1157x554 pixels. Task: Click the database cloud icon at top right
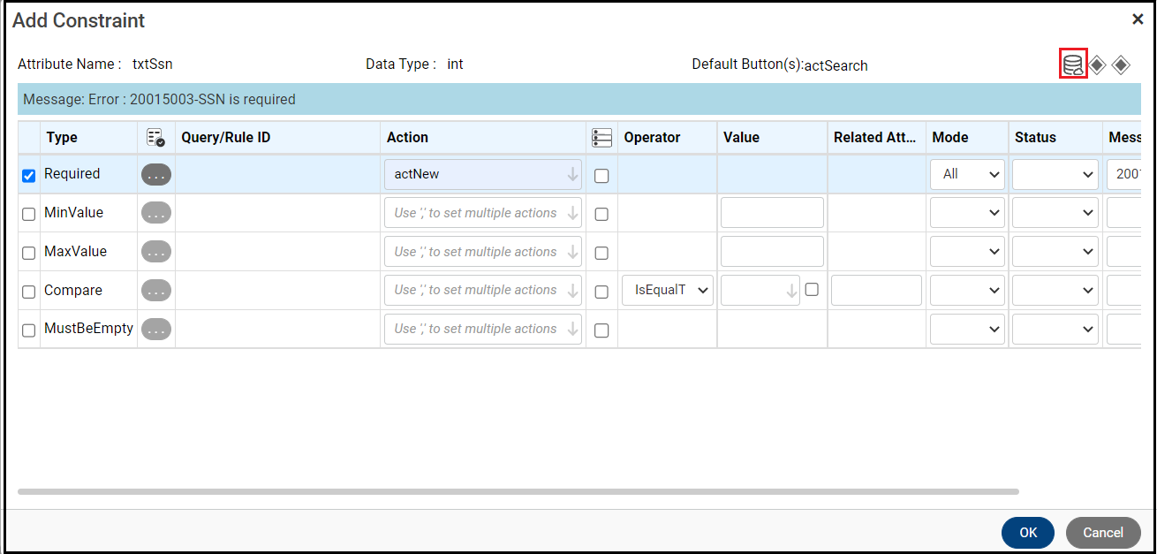pos(1073,65)
